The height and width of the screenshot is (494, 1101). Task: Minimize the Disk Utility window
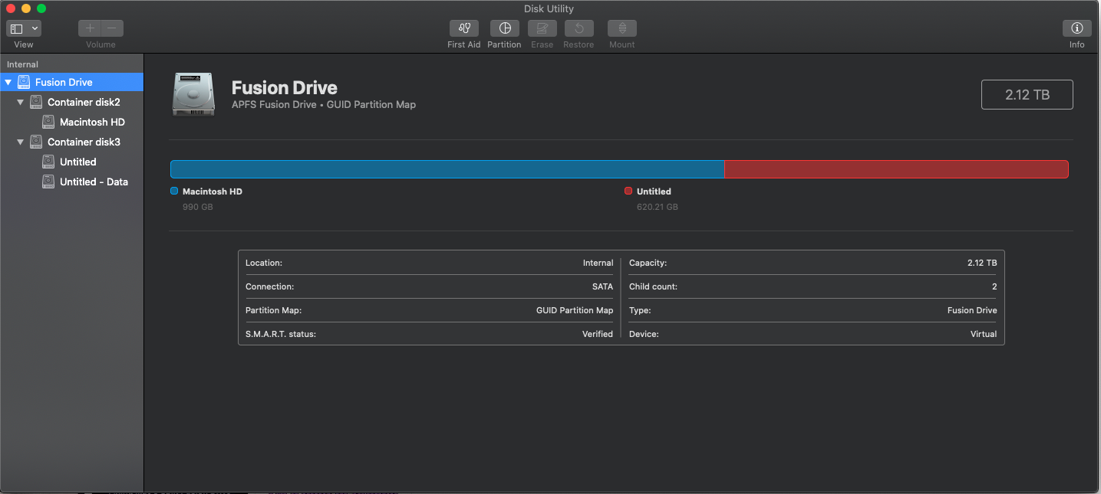pos(26,8)
